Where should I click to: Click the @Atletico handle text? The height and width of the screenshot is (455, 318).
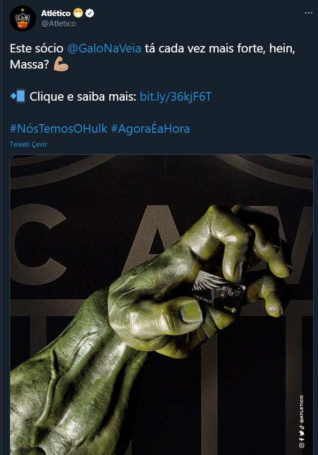[58, 24]
